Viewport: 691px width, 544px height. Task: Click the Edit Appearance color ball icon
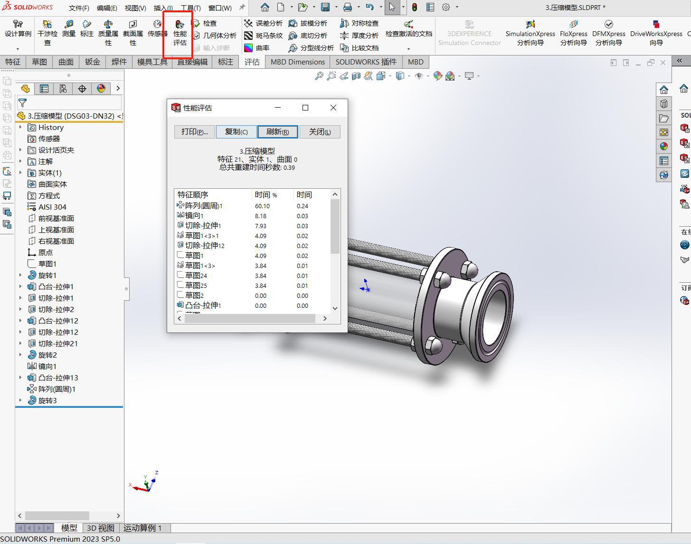[437, 76]
